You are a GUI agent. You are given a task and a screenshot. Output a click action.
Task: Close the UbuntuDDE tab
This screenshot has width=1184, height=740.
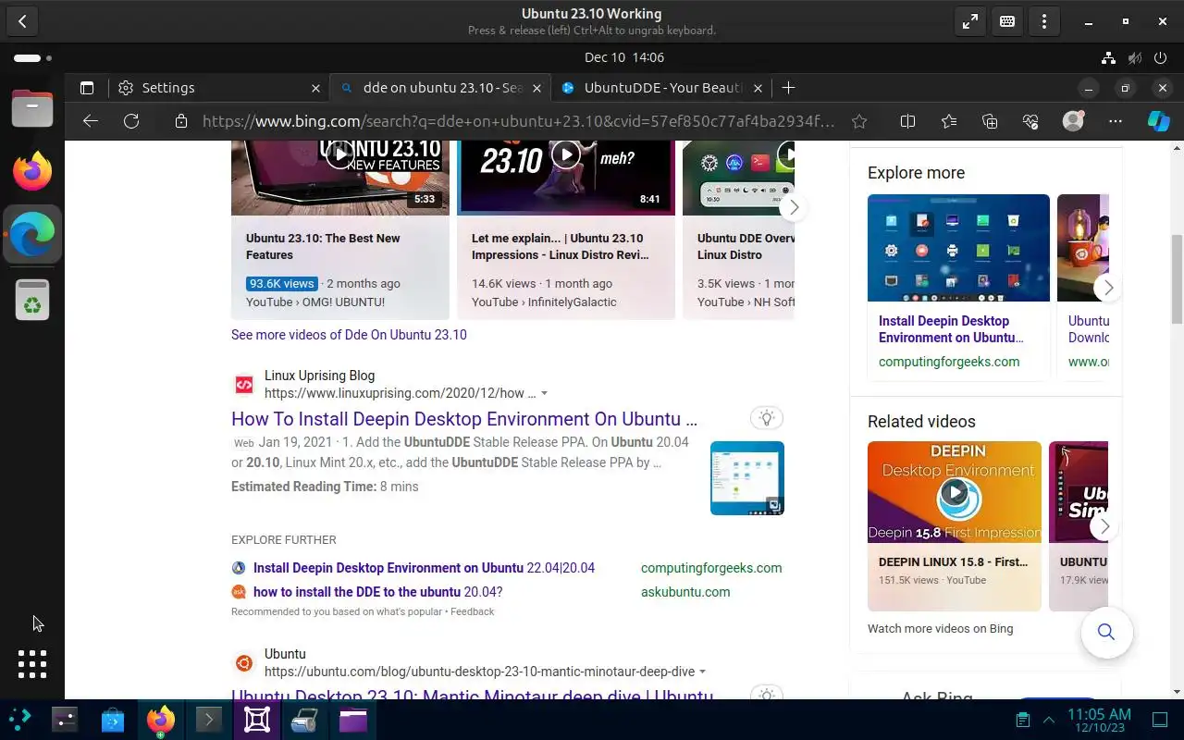pos(758,88)
